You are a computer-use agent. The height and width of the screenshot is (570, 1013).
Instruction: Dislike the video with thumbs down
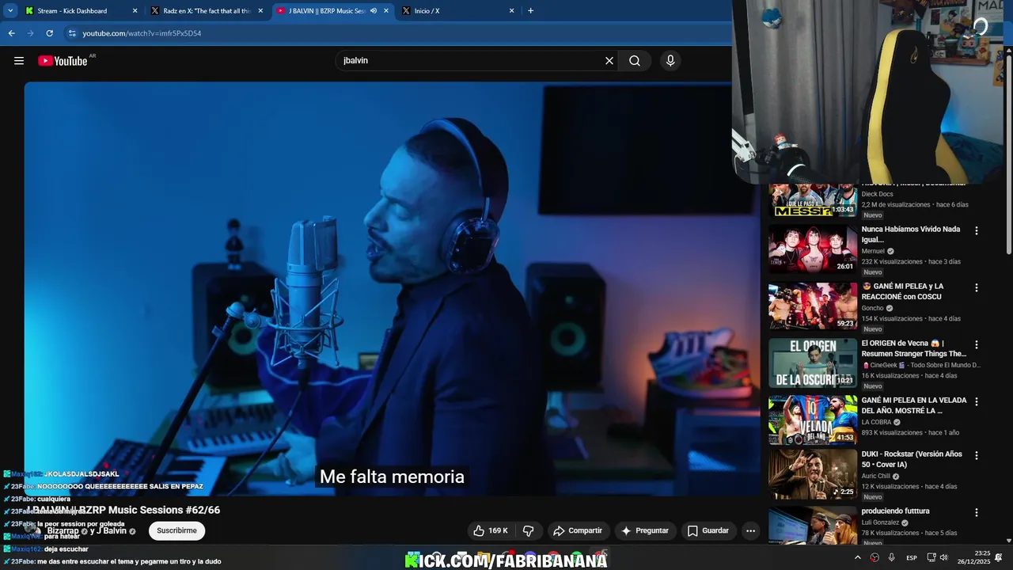click(x=529, y=530)
